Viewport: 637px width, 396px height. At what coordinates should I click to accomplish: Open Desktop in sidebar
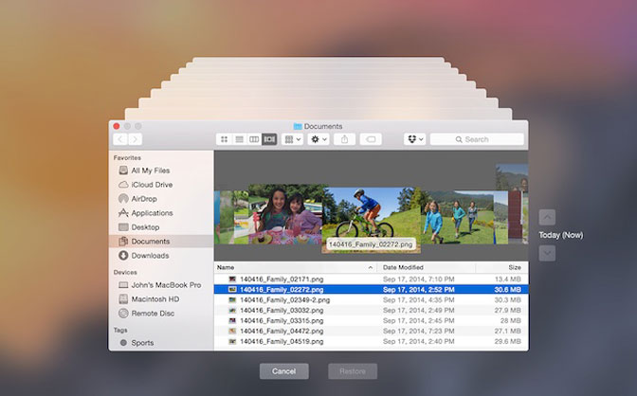point(161,227)
